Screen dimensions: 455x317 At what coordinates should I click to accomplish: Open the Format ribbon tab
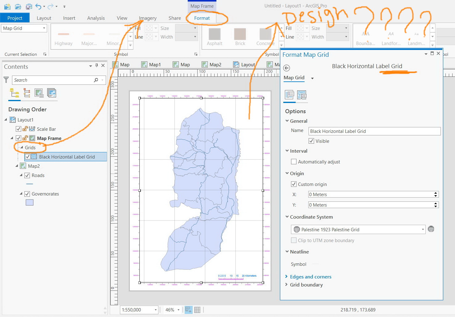[202, 18]
